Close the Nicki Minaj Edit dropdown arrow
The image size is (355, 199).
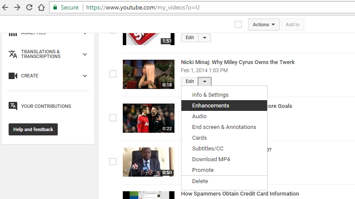[x=205, y=81]
